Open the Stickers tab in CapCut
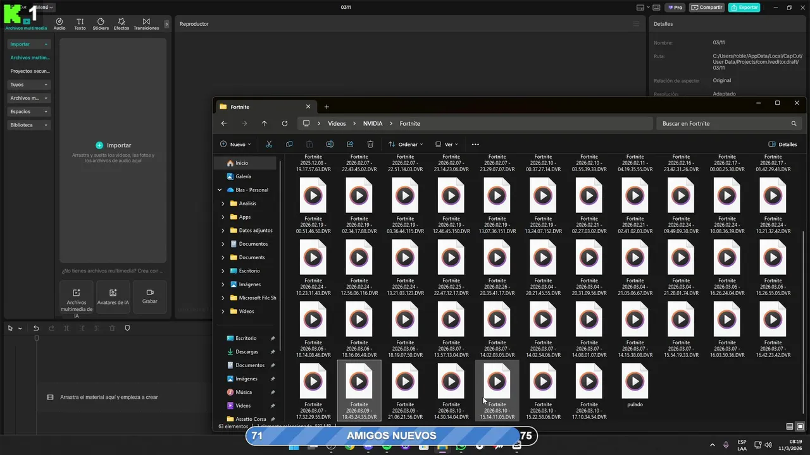810x455 pixels. coord(101,24)
